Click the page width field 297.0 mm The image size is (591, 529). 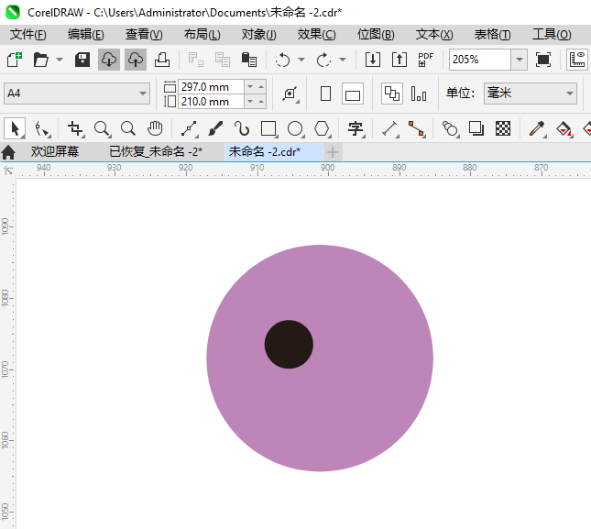[211, 87]
